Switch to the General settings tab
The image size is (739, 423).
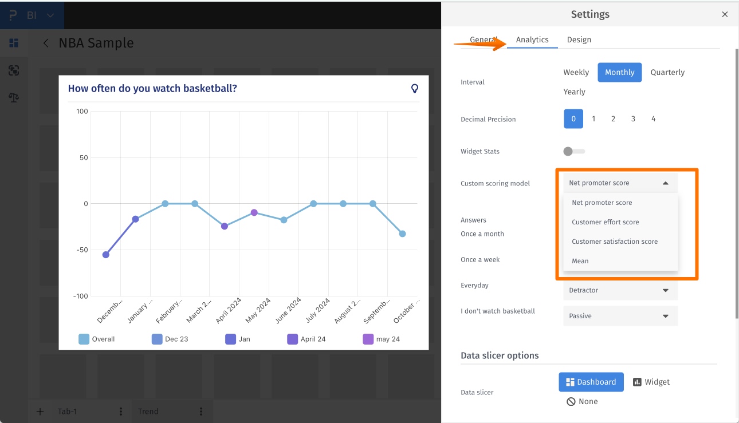pos(483,39)
